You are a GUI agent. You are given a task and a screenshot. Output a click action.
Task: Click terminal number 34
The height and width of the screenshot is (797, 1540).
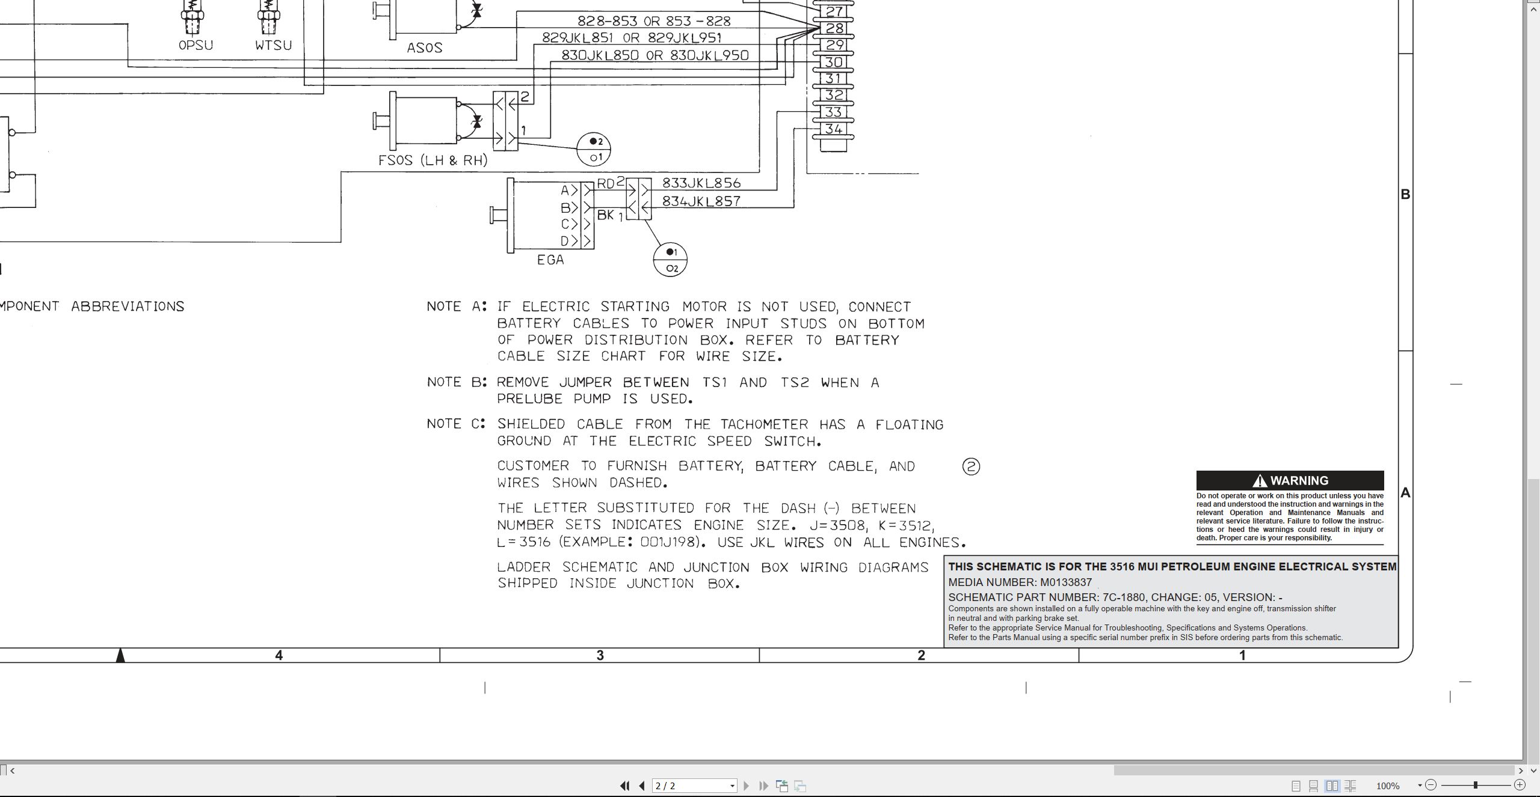tap(833, 129)
